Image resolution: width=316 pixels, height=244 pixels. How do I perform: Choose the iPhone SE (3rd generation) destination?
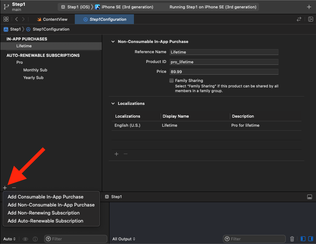pos(124,7)
